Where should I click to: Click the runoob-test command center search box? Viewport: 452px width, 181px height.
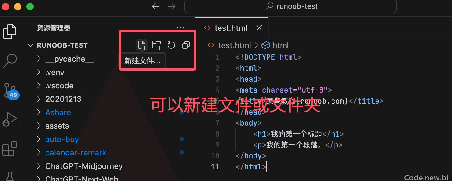pyautogui.click(x=291, y=6)
